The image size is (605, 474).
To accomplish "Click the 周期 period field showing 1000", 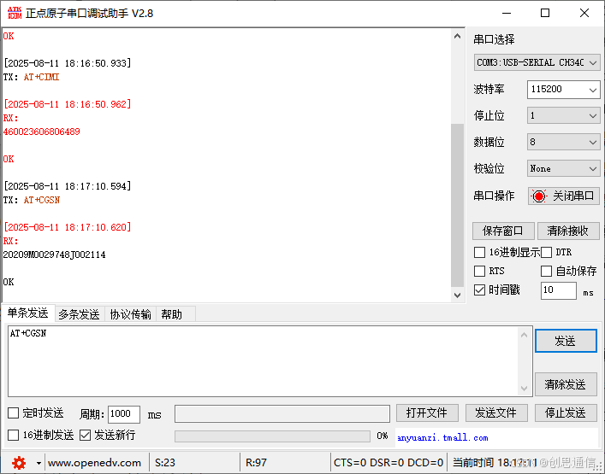I will click(x=124, y=414).
